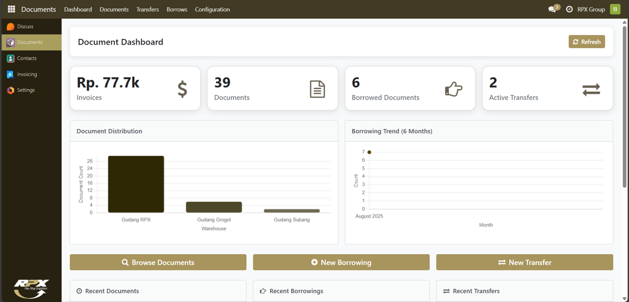This screenshot has width=629, height=302.
Task: Open Settings from the sidebar
Action: coord(10,90)
